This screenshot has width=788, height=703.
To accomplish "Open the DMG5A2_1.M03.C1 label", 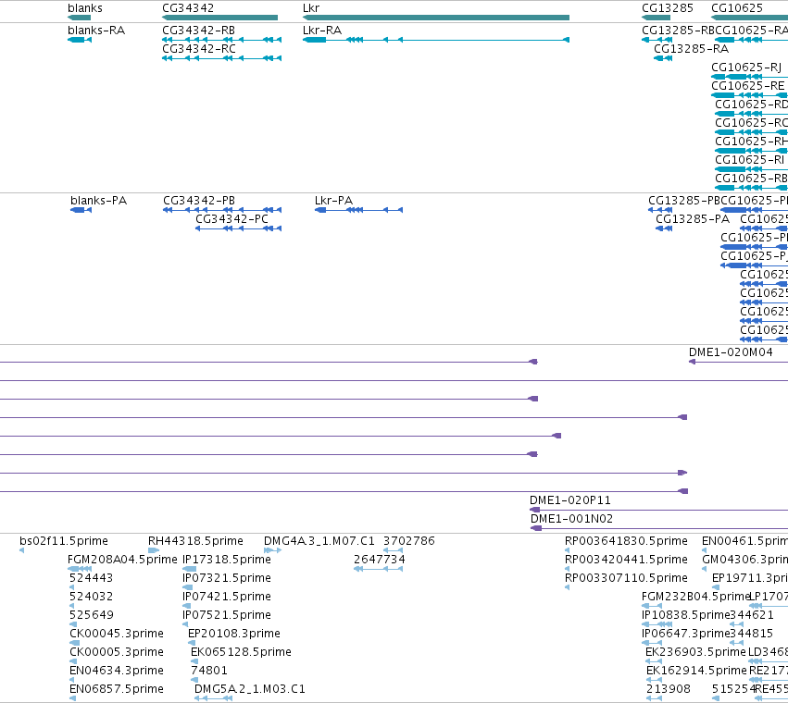I will coord(250,689).
